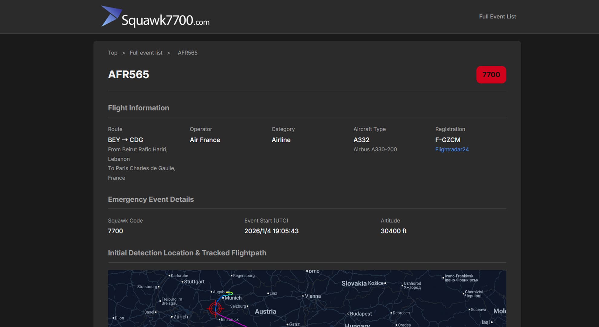Go to Top breadcrumb link
Image resolution: width=599 pixels, height=327 pixels.
(x=113, y=53)
